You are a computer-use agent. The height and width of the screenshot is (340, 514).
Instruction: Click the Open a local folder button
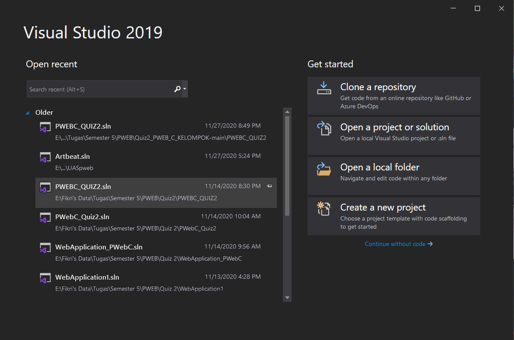(393, 176)
